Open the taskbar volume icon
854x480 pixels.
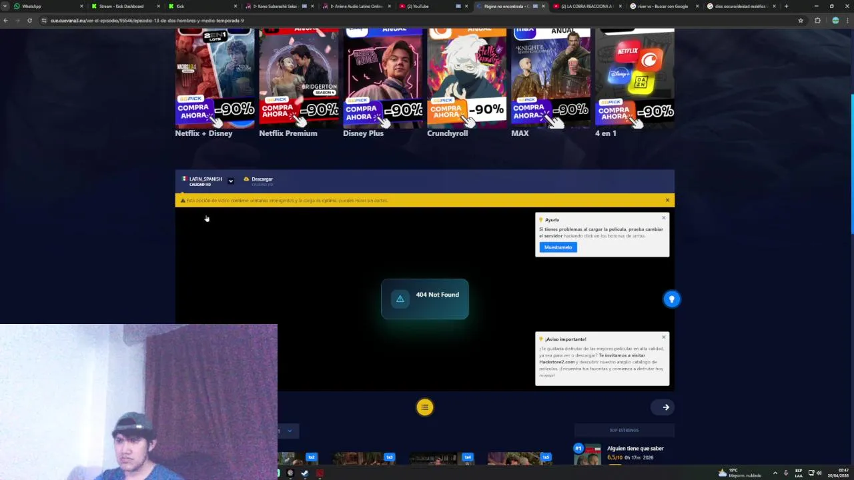tap(819, 473)
